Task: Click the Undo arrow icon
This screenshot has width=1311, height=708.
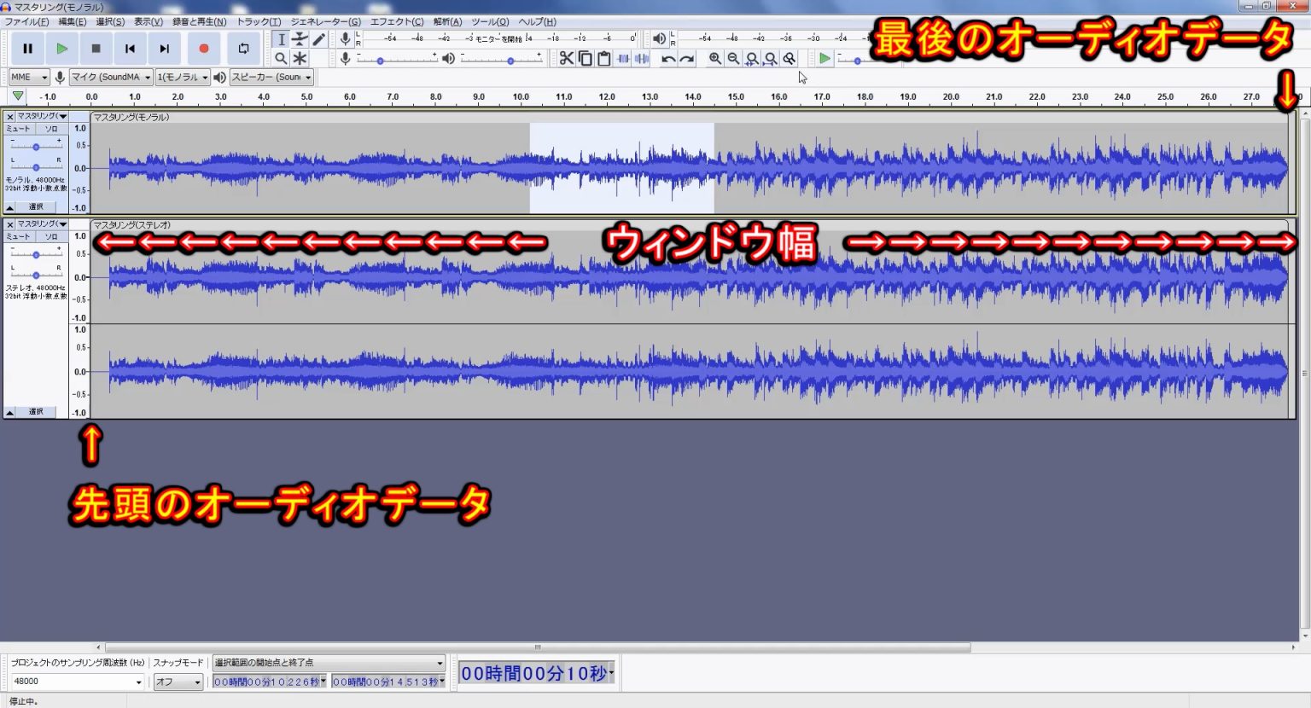Action: click(668, 58)
